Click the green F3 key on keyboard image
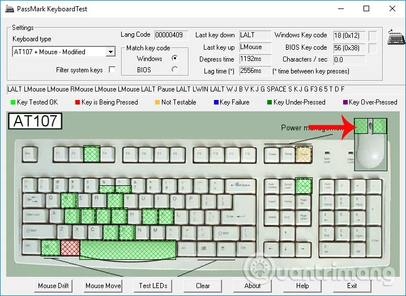406x296 pixels. tap(91, 154)
